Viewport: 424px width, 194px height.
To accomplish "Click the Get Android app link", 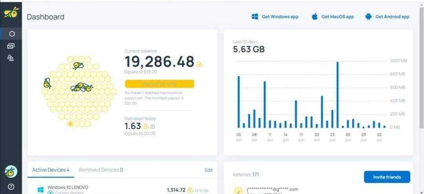I will 392,17.
